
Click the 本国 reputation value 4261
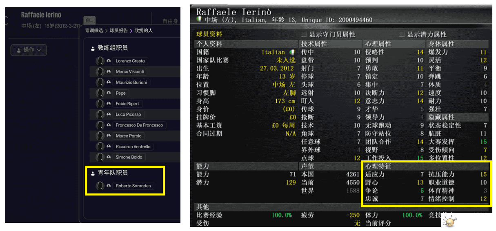[353, 175]
